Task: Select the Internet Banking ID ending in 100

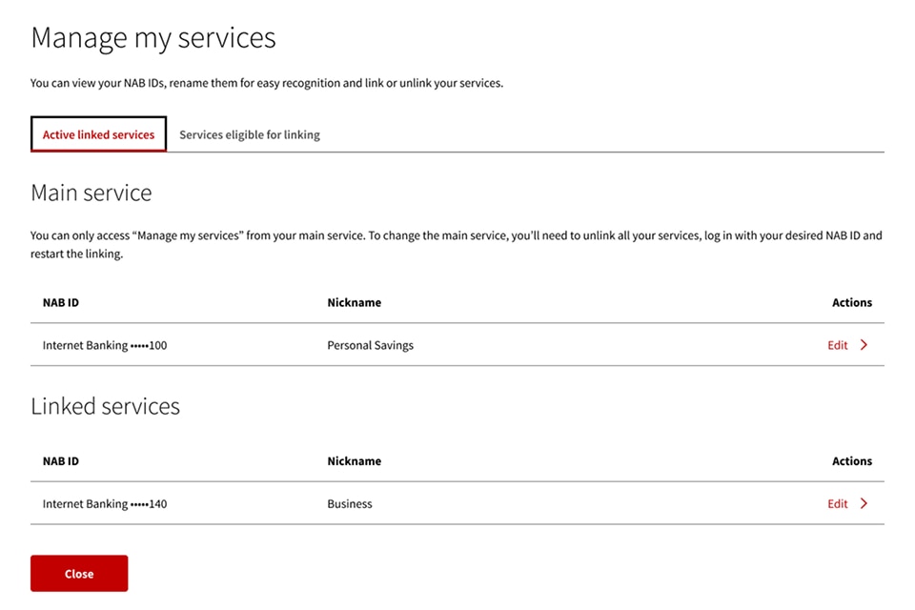Action: [105, 345]
